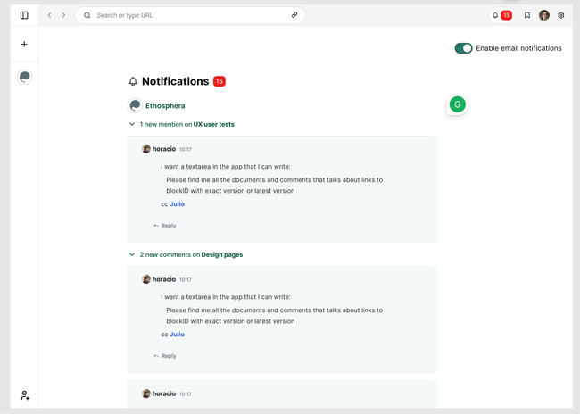Open the notifications bell with 15 badge

pyautogui.click(x=501, y=15)
